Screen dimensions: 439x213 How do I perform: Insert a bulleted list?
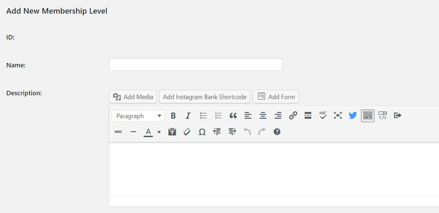pyautogui.click(x=203, y=115)
